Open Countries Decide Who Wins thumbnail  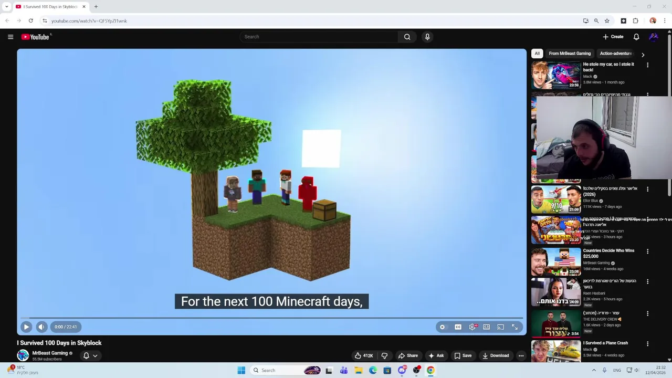[556, 262]
